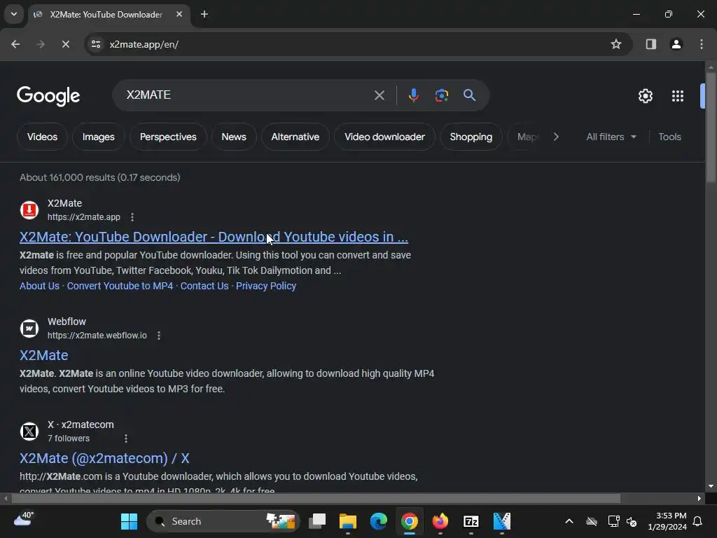Click the Windows taskbar Search box
Screen dimensions: 717x538
pos(223,521)
